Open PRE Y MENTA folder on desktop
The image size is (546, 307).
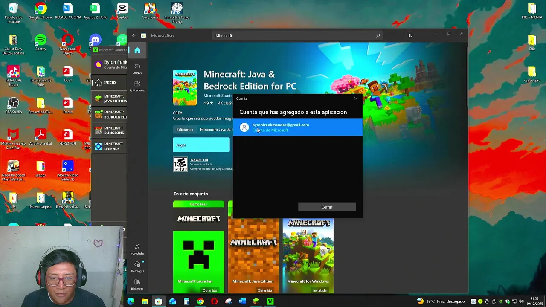[532, 12]
